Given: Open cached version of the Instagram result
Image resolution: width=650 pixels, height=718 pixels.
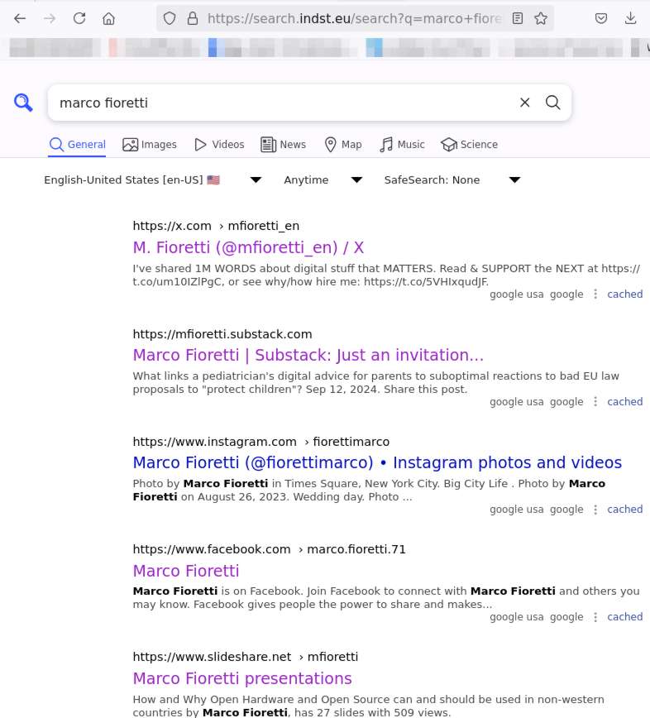Looking at the screenshot, I should (625, 510).
